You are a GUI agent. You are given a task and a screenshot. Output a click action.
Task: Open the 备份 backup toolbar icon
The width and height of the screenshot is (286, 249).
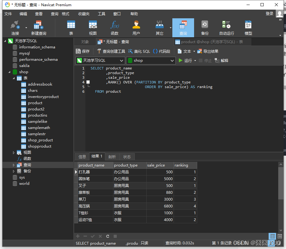click(205, 28)
